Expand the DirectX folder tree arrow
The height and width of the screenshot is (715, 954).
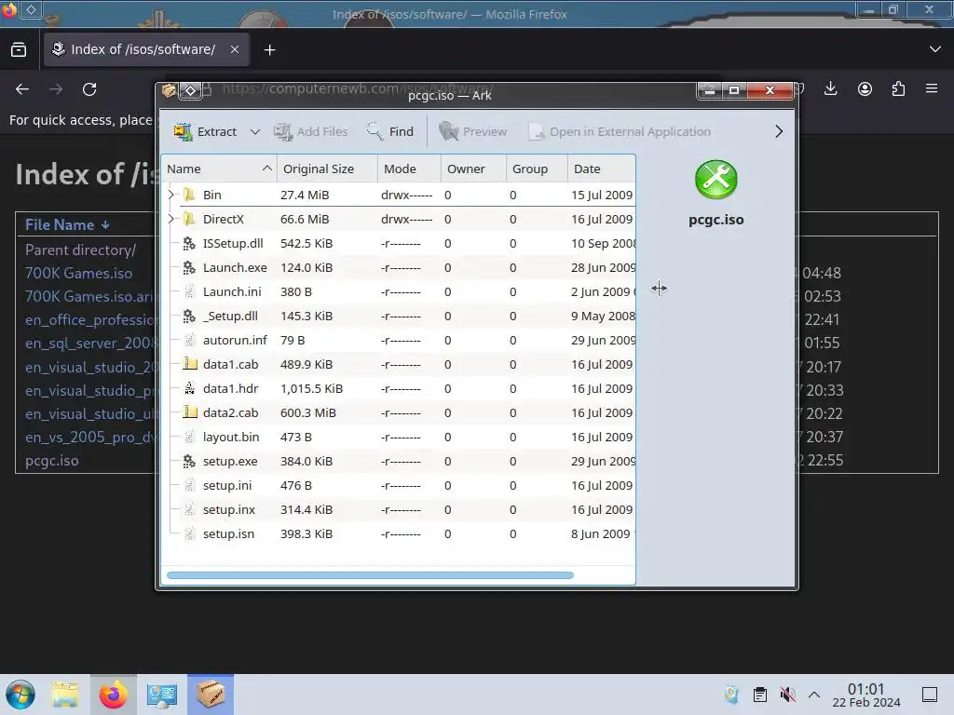click(x=171, y=219)
